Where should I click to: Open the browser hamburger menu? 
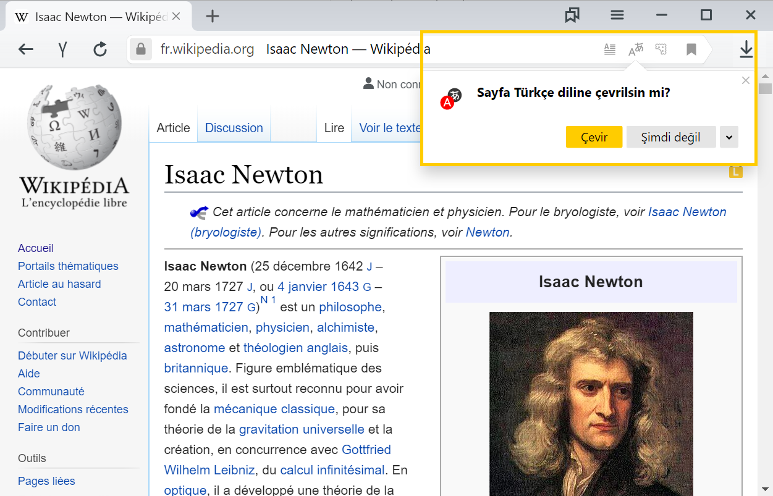(617, 15)
